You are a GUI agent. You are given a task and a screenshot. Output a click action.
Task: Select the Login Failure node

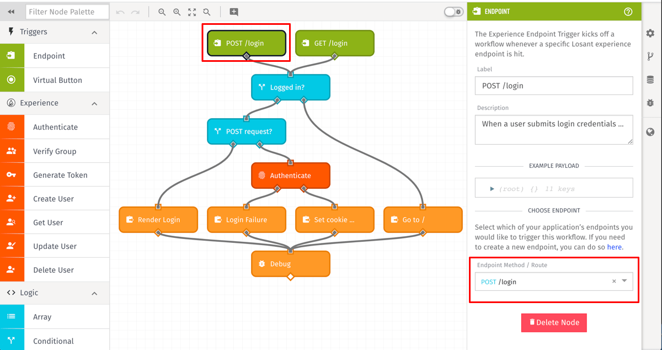click(x=247, y=220)
